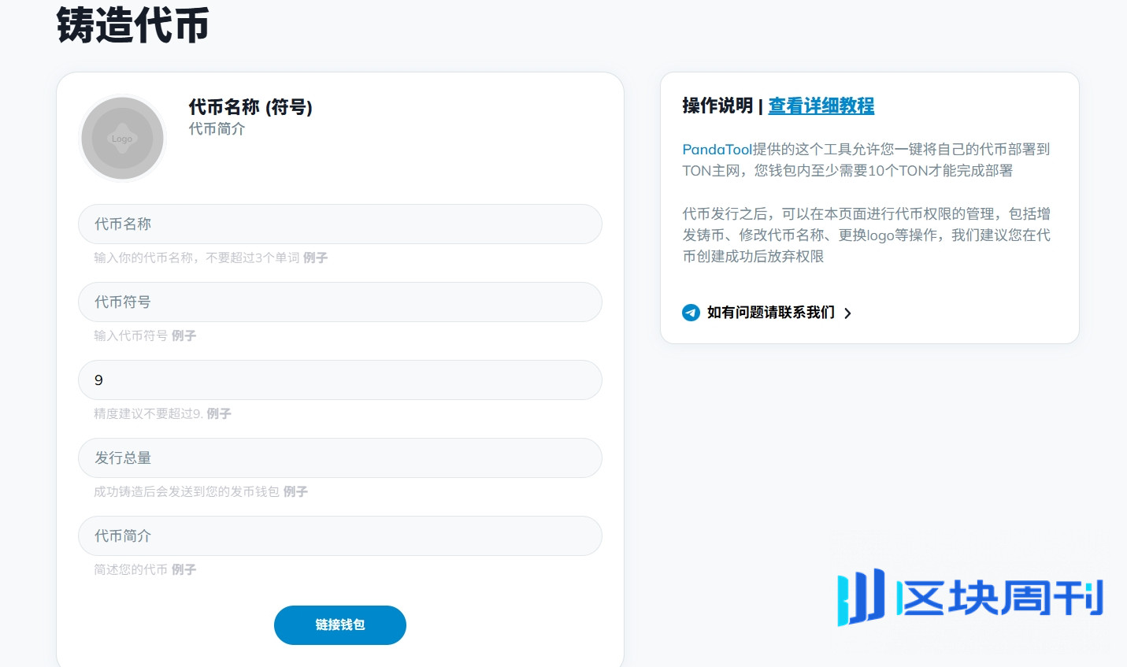Click the chevron arrow after 如有问题请联系我们

click(x=847, y=313)
